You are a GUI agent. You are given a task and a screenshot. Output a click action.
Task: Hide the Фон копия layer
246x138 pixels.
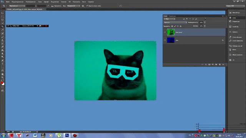(x=165, y=32)
